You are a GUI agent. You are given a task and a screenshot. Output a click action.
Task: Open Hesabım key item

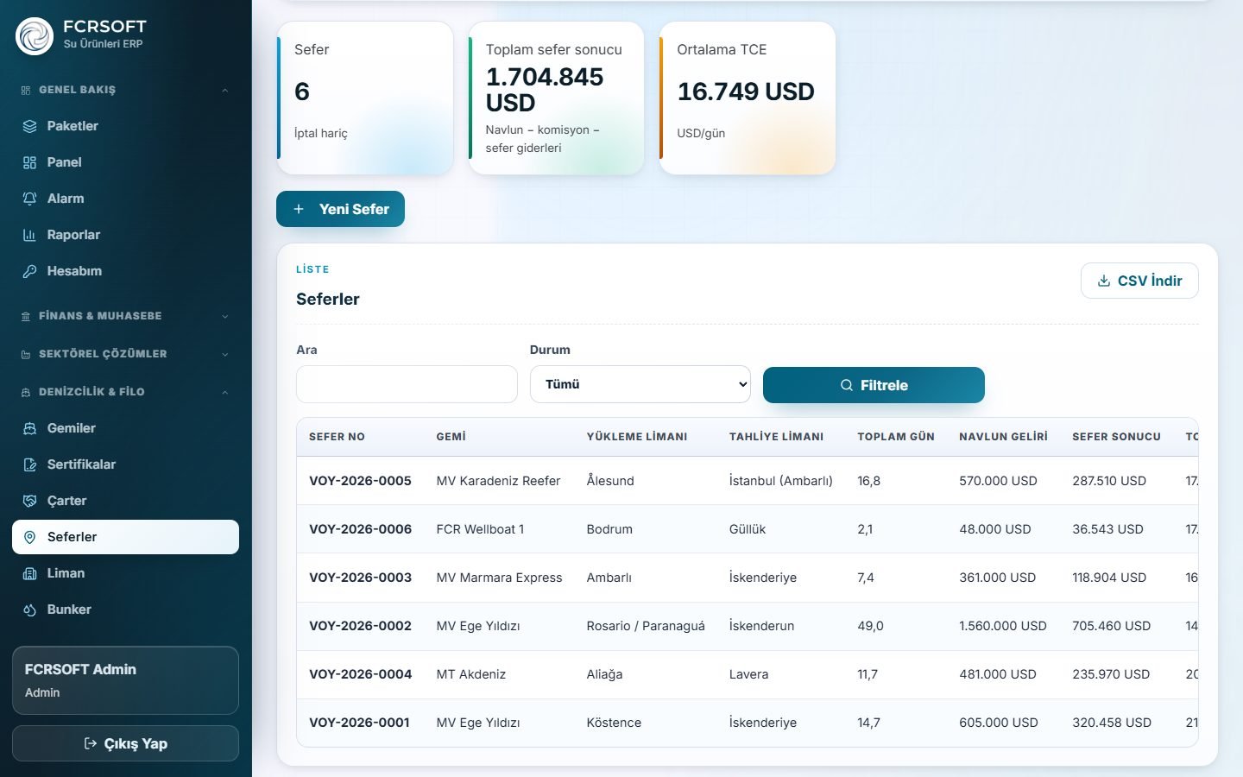point(125,271)
